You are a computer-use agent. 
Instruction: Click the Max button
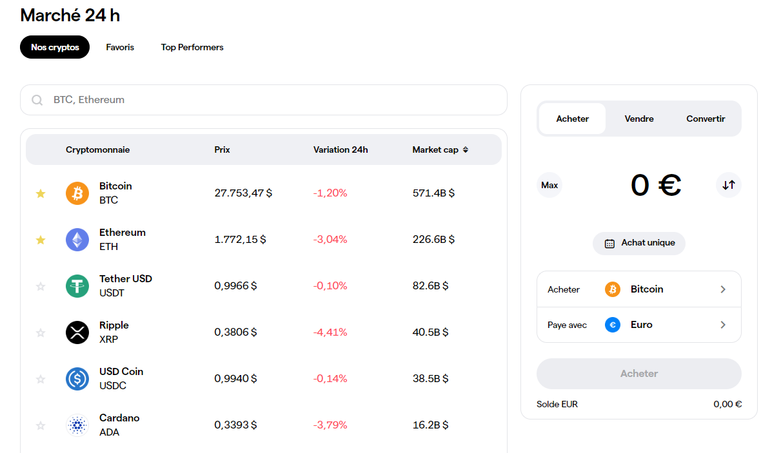[549, 185]
